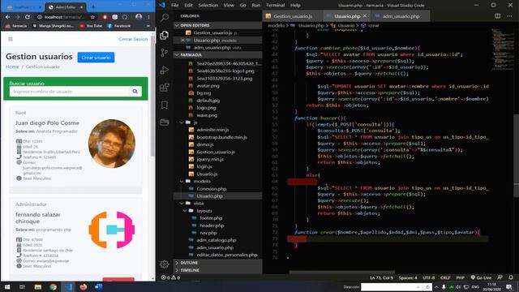Open Chrome from the taskbar
The height and width of the screenshot is (292, 519).
coord(53,286)
